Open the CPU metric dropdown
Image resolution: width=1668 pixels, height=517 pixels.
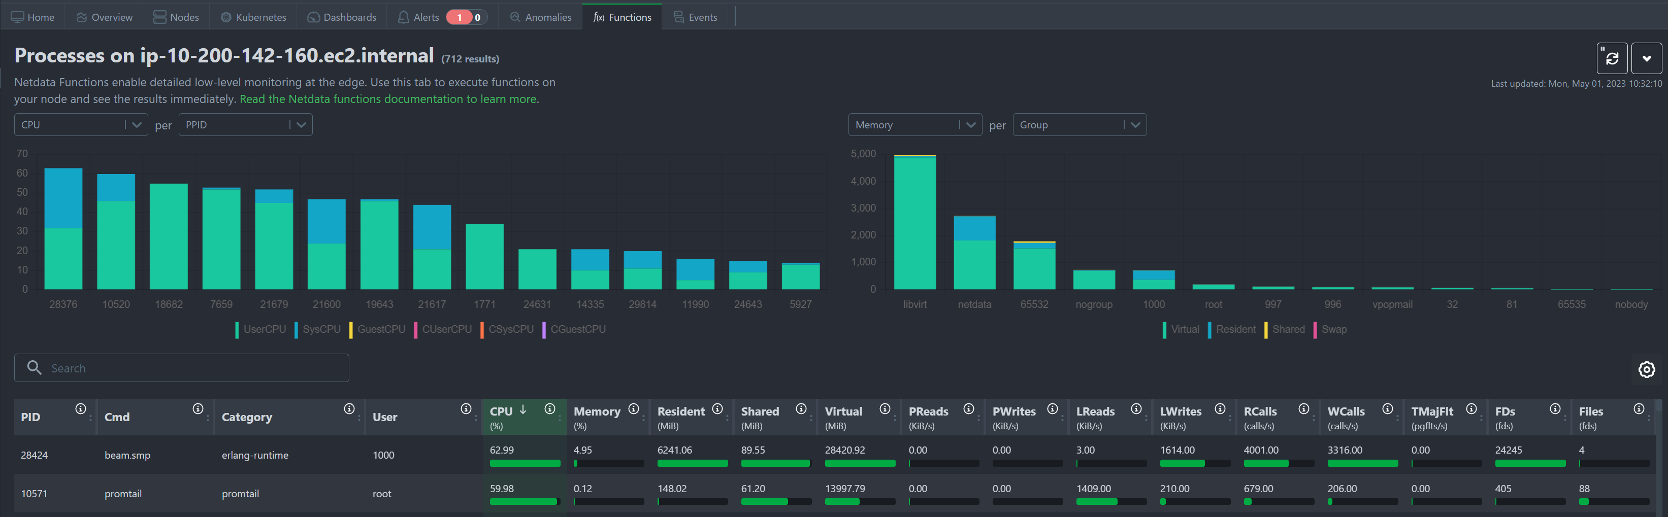tap(81, 125)
